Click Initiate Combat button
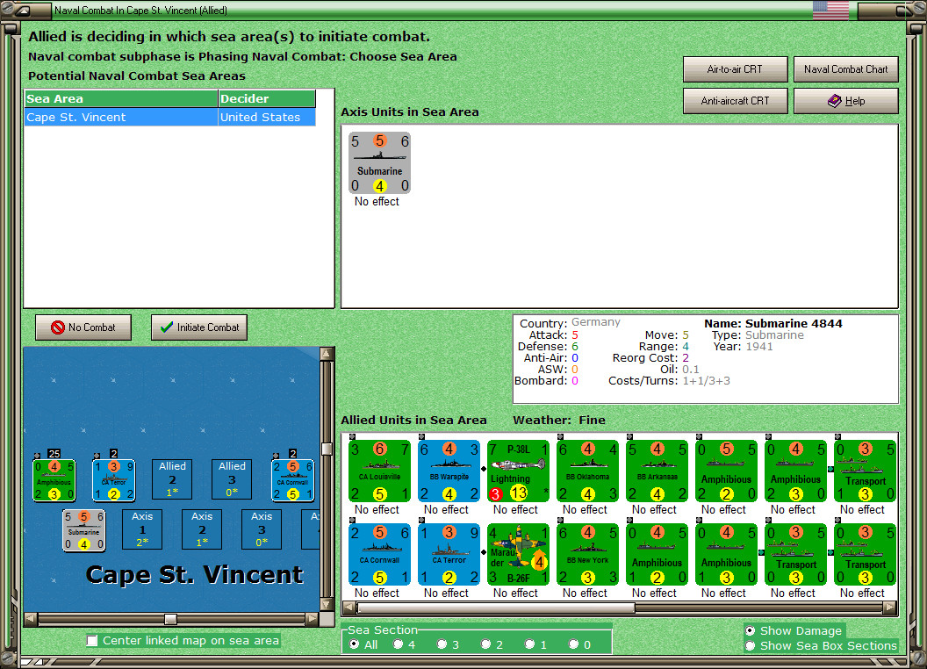This screenshot has height=669, width=927. click(199, 327)
